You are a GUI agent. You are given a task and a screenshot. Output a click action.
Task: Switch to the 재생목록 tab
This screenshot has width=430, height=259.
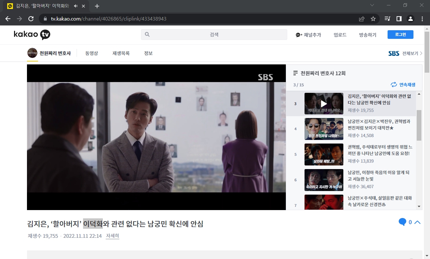(121, 53)
